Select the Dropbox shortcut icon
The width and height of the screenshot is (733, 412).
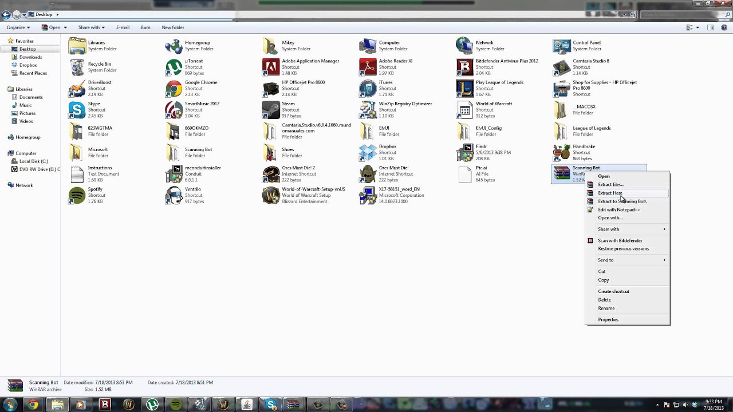tap(368, 152)
